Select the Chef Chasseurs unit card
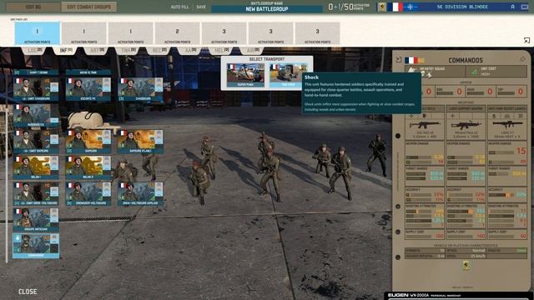This screenshot has height=300, width=534. click(36, 89)
